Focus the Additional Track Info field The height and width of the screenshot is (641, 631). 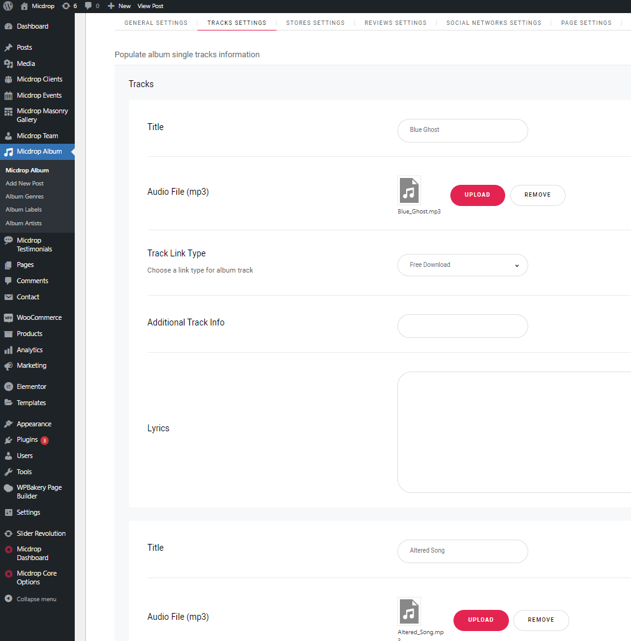[x=462, y=326]
